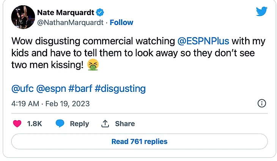Screen dimensions: 277x161
Task: Open Nate Marquardt's profile picture
Action: coord(22,17)
